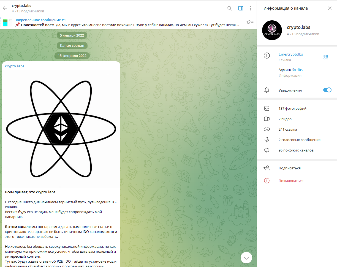Click the megaphone icon for similar channels
The height and width of the screenshot is (267, 337).
[x=267, y=150]
